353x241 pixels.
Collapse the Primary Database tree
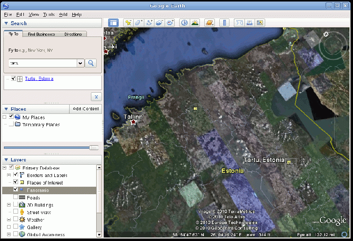4,168
